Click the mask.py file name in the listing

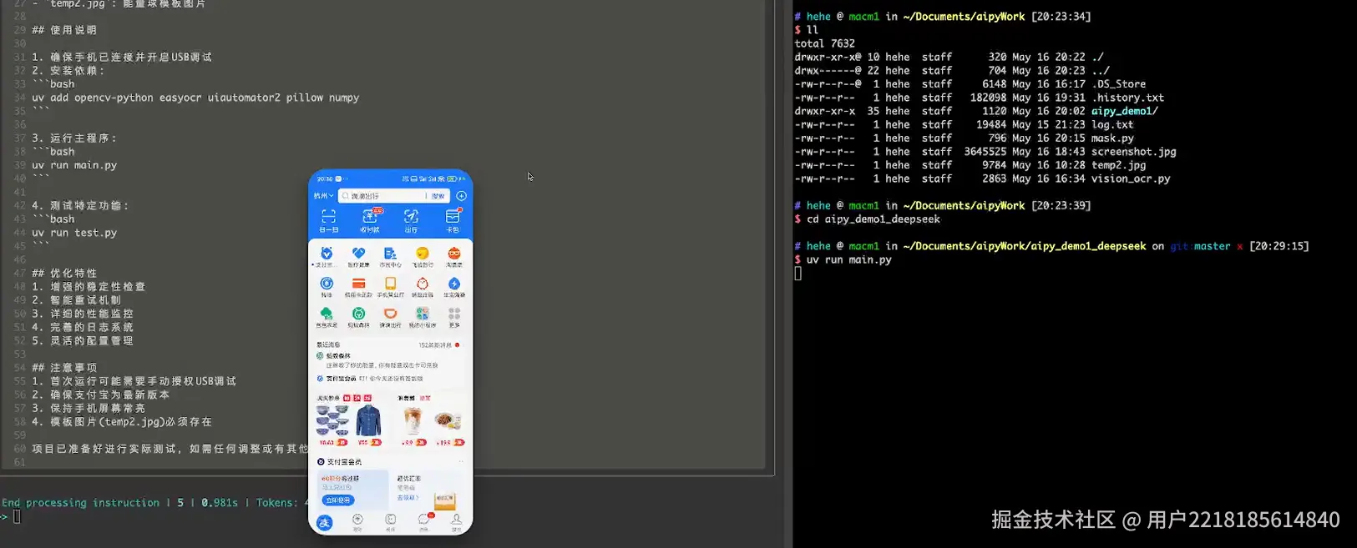1112,138
